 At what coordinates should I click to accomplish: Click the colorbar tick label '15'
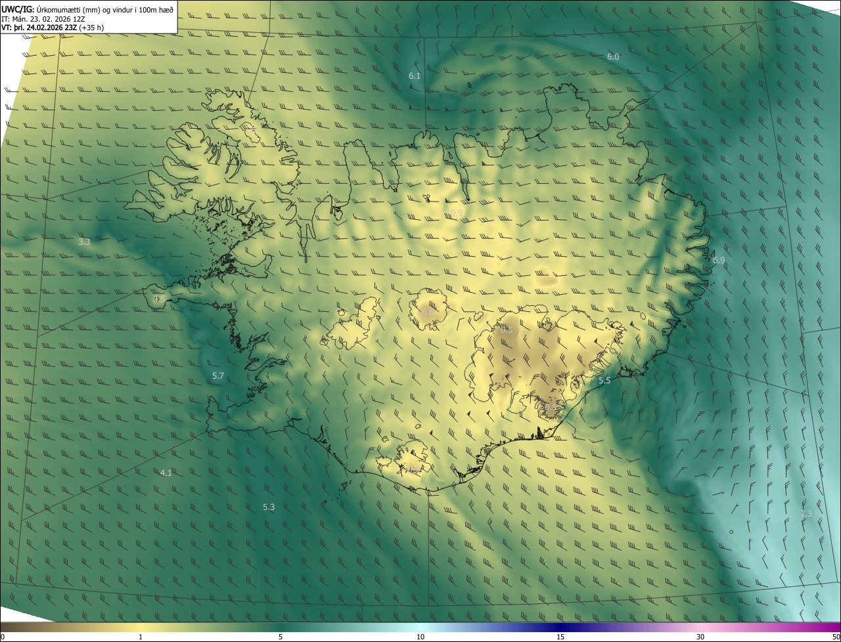click(560, 637)
